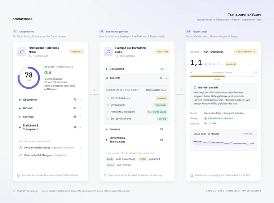Click the magnifier icon beside Tippe einen Faktor

point(105,175)
